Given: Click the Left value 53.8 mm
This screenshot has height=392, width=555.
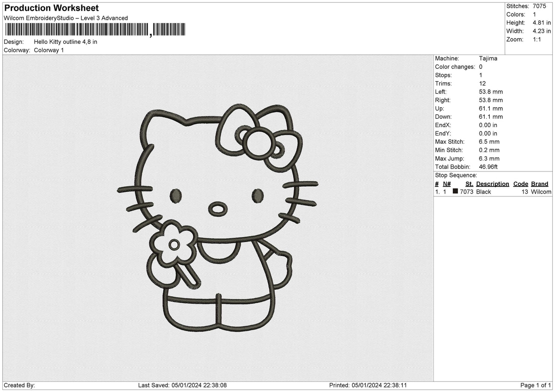Looking at the screenshot, I should click(491, 92).
